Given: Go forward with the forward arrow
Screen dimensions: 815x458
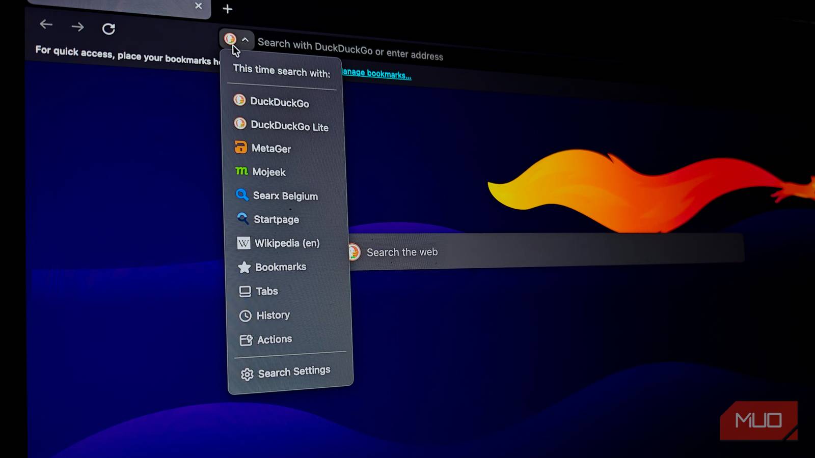Looking at the screenshot, I should (x=77, y=26).
